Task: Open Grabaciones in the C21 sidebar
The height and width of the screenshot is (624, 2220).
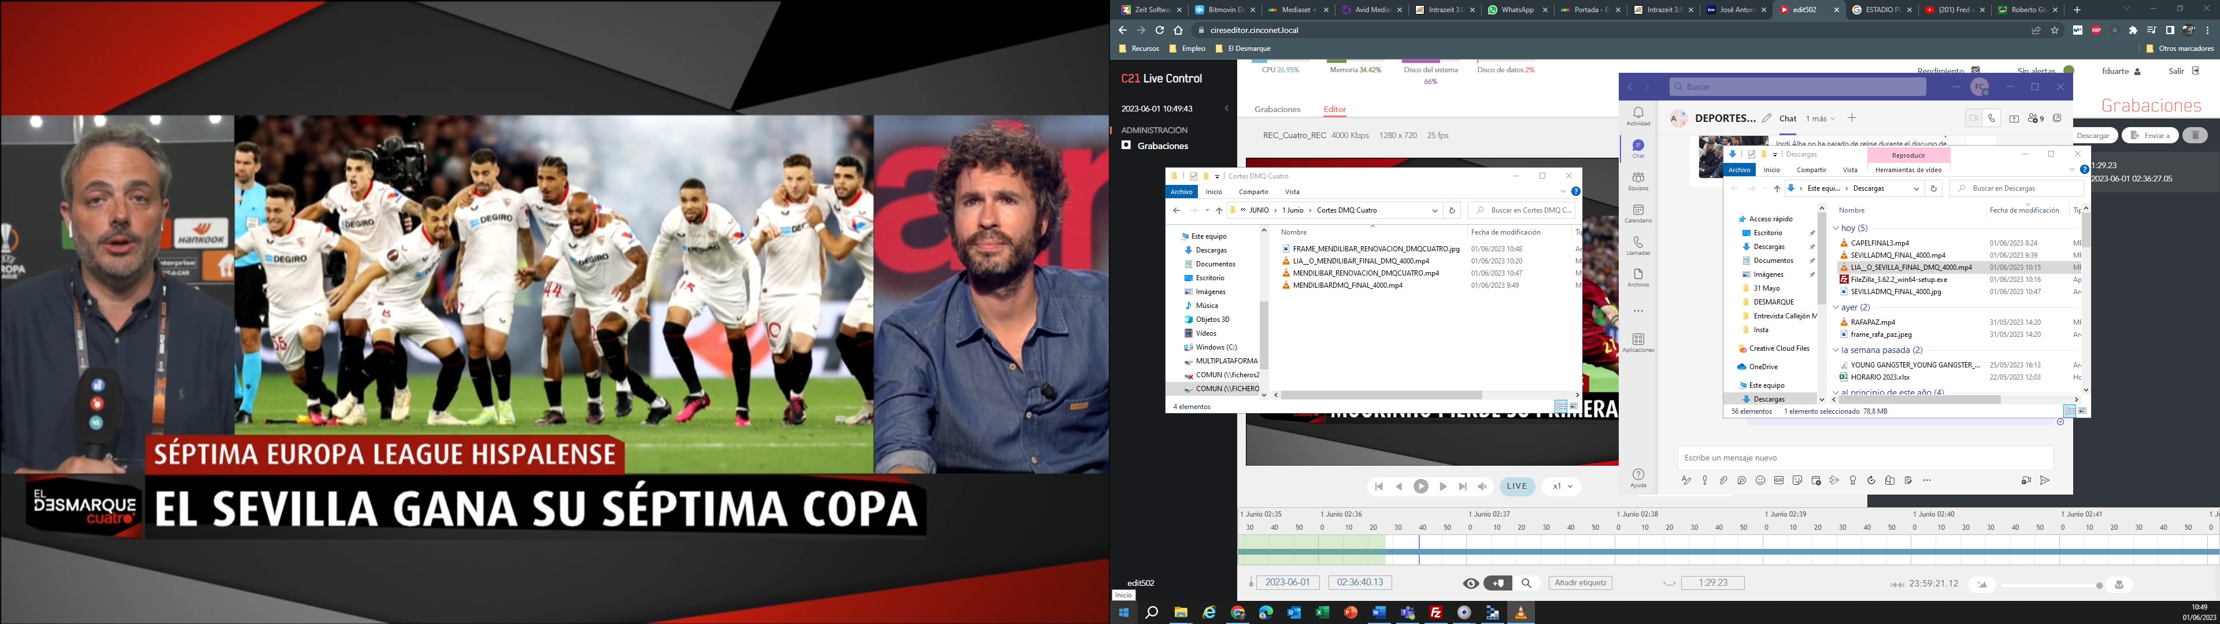Action: point(1161,146)
